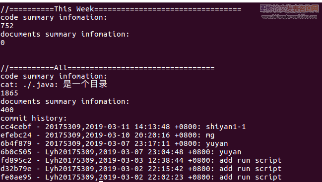The image size is (322, 182).
Task: Click commit hash fd895c2
Action: tap(16, 160)
